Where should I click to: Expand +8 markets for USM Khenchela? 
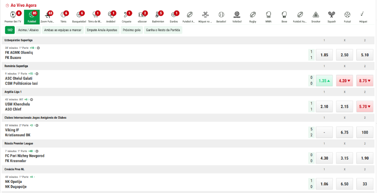click(28, 100)
